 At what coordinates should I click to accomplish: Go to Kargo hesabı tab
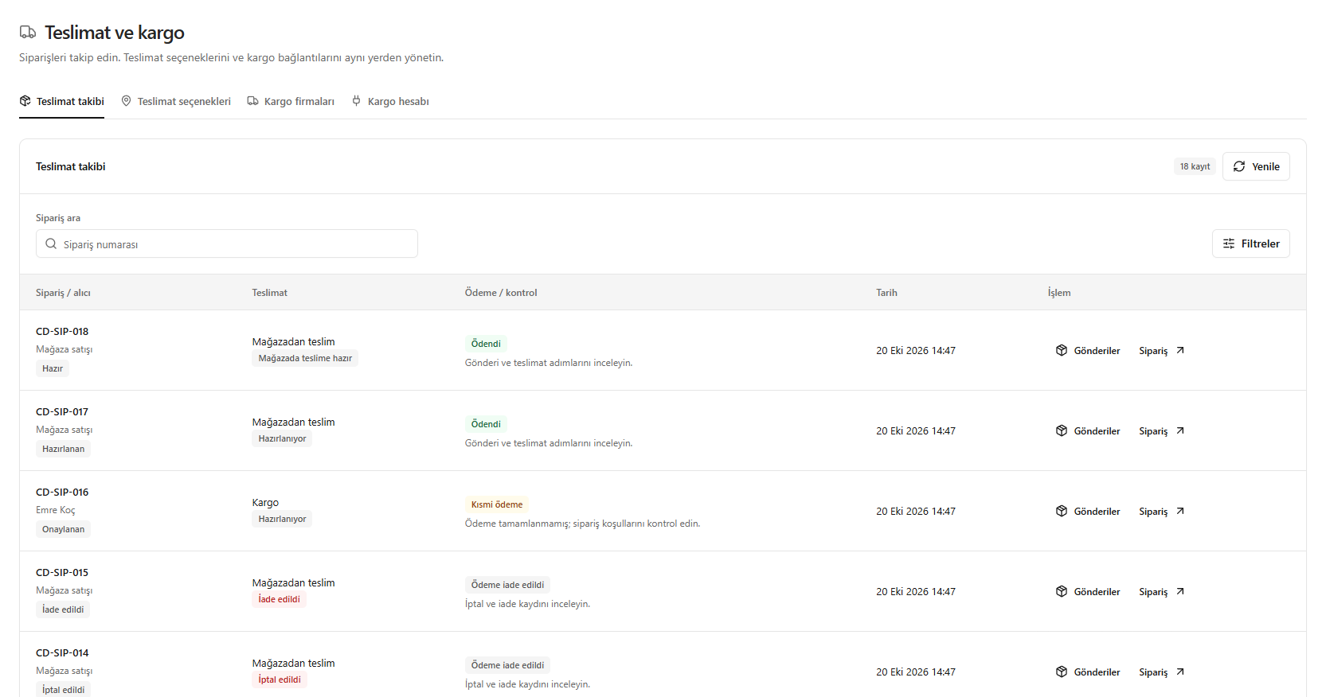(x=390, y=101)
